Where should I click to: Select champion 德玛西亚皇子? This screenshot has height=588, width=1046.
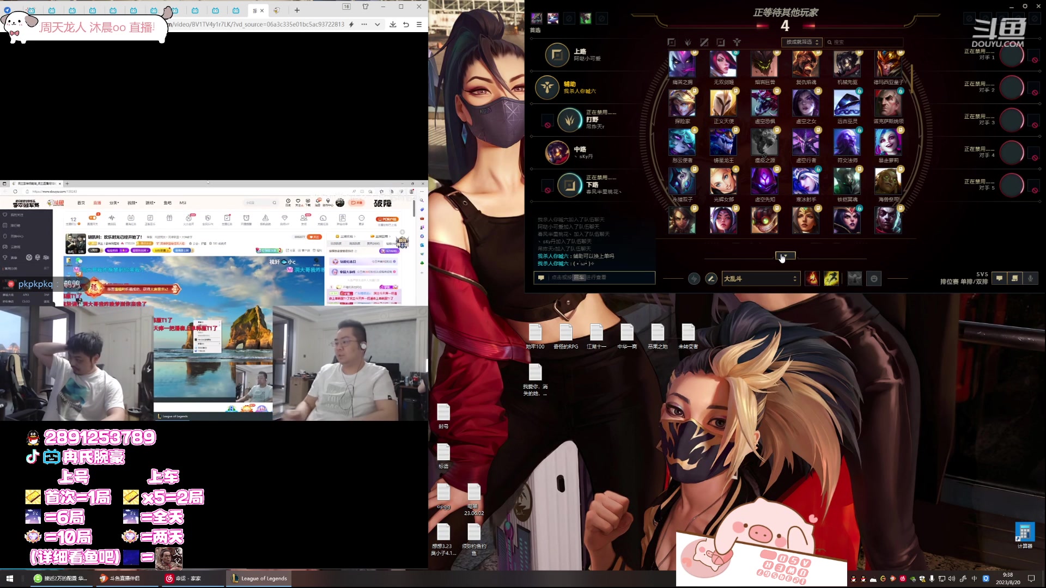(x=888, y=64)
